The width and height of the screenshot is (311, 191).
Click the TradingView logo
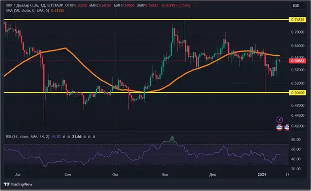18,184
